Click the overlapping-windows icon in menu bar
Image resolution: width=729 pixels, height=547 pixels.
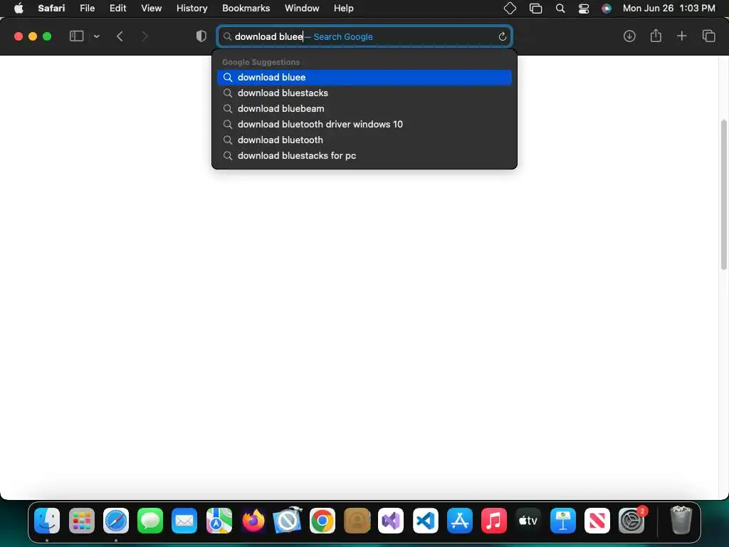(x=535, y=8)
